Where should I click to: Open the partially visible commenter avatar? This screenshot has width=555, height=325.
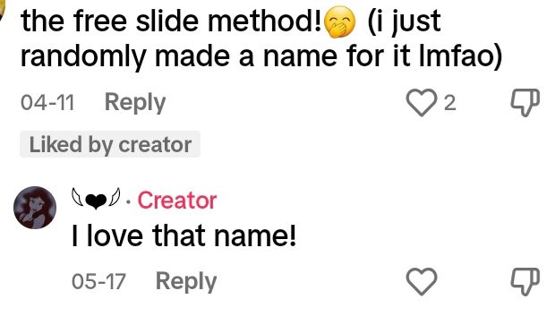coord(2,10)
